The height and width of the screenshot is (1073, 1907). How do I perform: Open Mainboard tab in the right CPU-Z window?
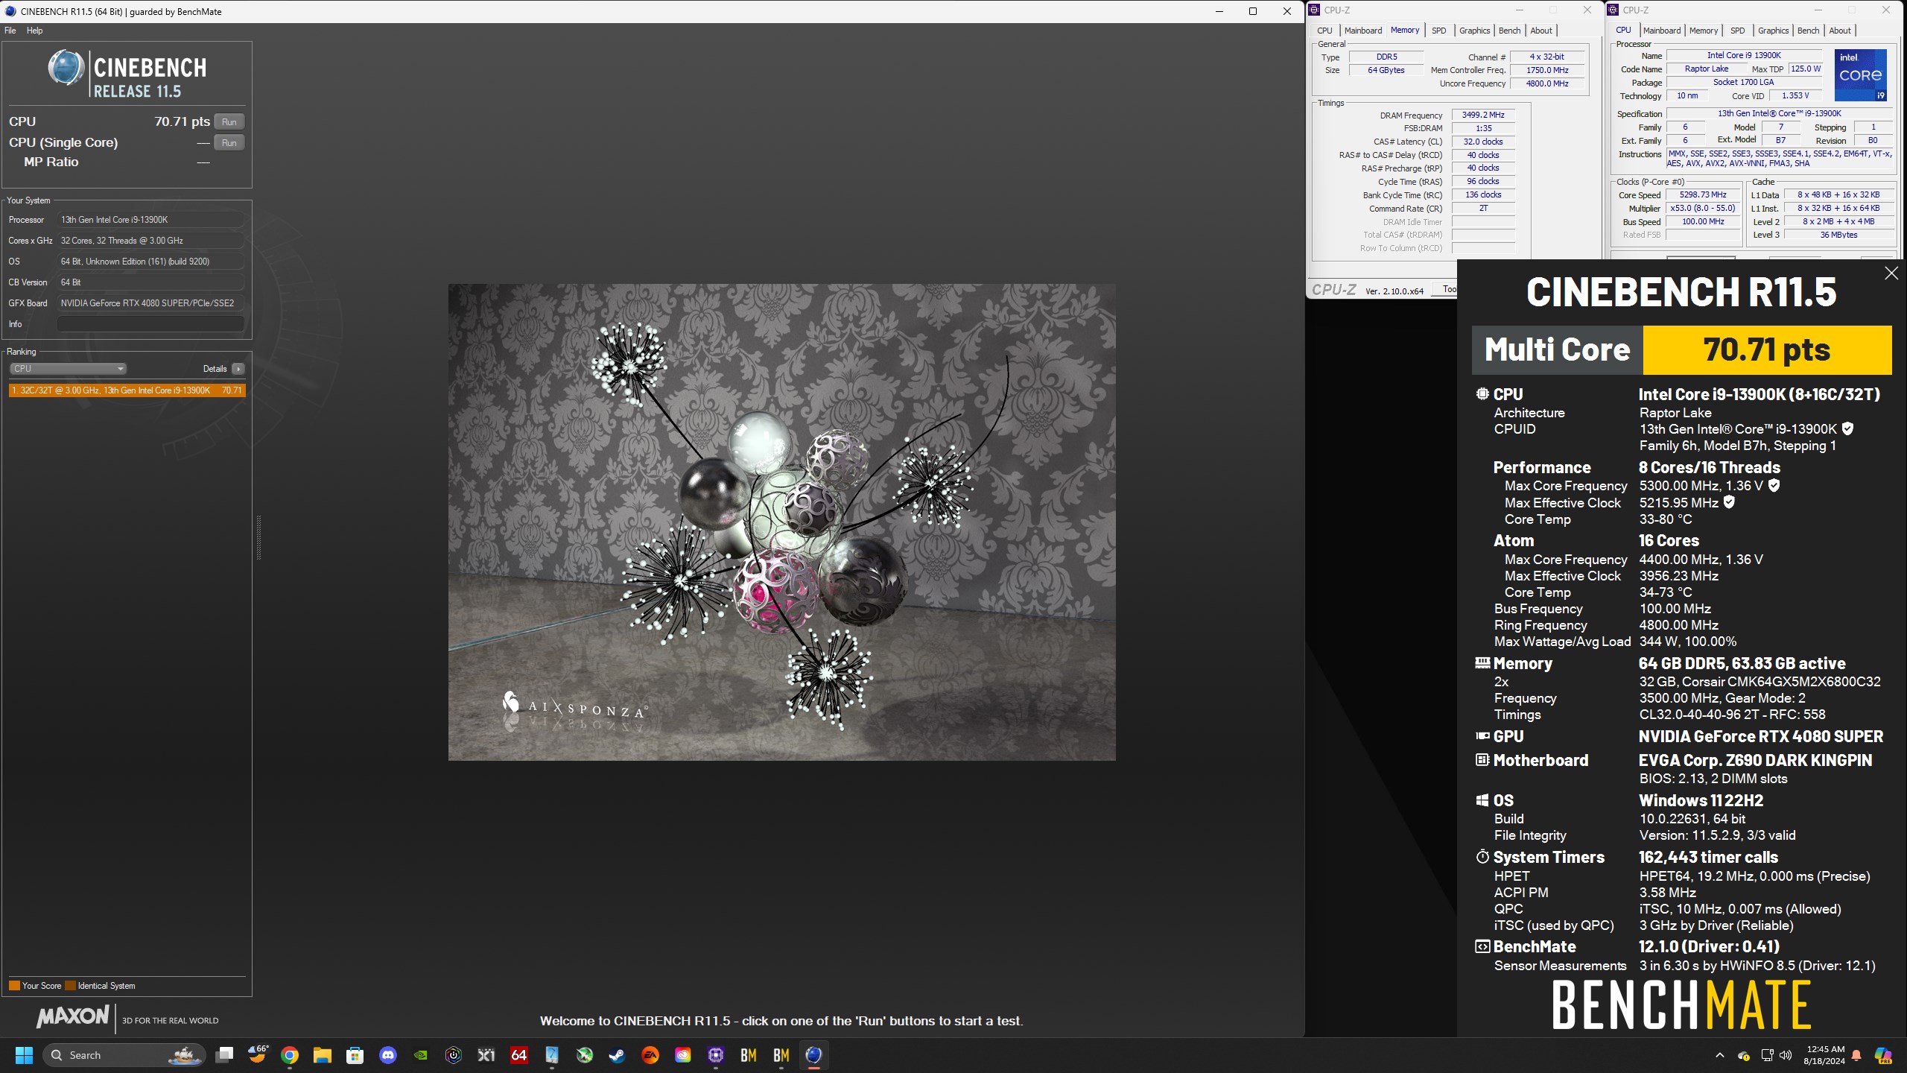[x=1661, y=31]
